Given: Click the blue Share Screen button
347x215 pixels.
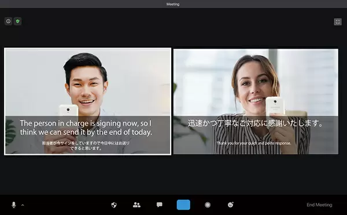Looking at the screenshot, I should click(183, 205).
